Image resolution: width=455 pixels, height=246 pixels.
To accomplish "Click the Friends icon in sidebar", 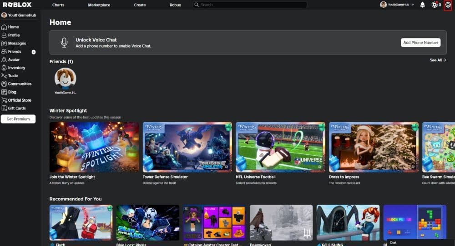I will [x=4, y=52].
